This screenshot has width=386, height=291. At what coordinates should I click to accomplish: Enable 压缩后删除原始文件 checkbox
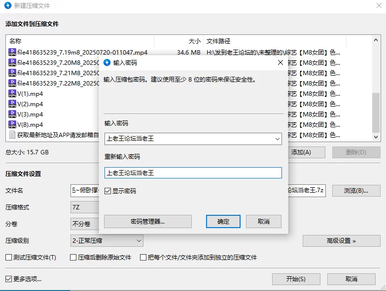(73, 258)
